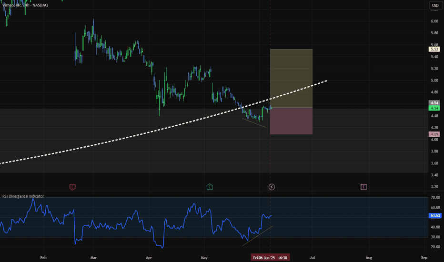This screenshot has width=444, height=262.
Task: Click the 4.09 stop-loss price label
Action: (434, 134)
